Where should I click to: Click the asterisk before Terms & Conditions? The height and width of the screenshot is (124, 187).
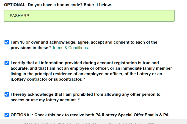[x=50, y=48]
